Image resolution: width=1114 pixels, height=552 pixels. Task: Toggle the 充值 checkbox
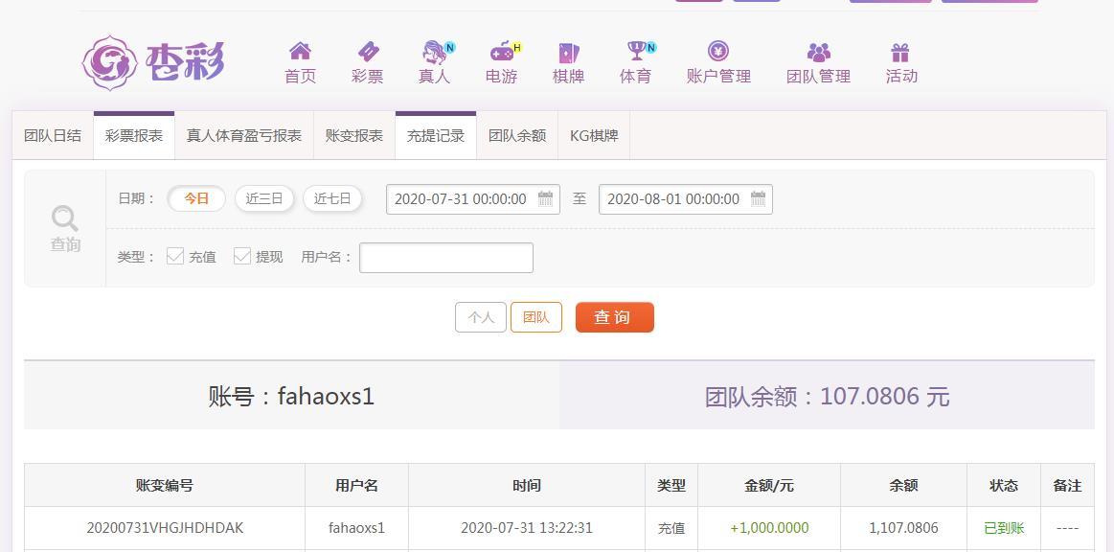coord(174,257)
